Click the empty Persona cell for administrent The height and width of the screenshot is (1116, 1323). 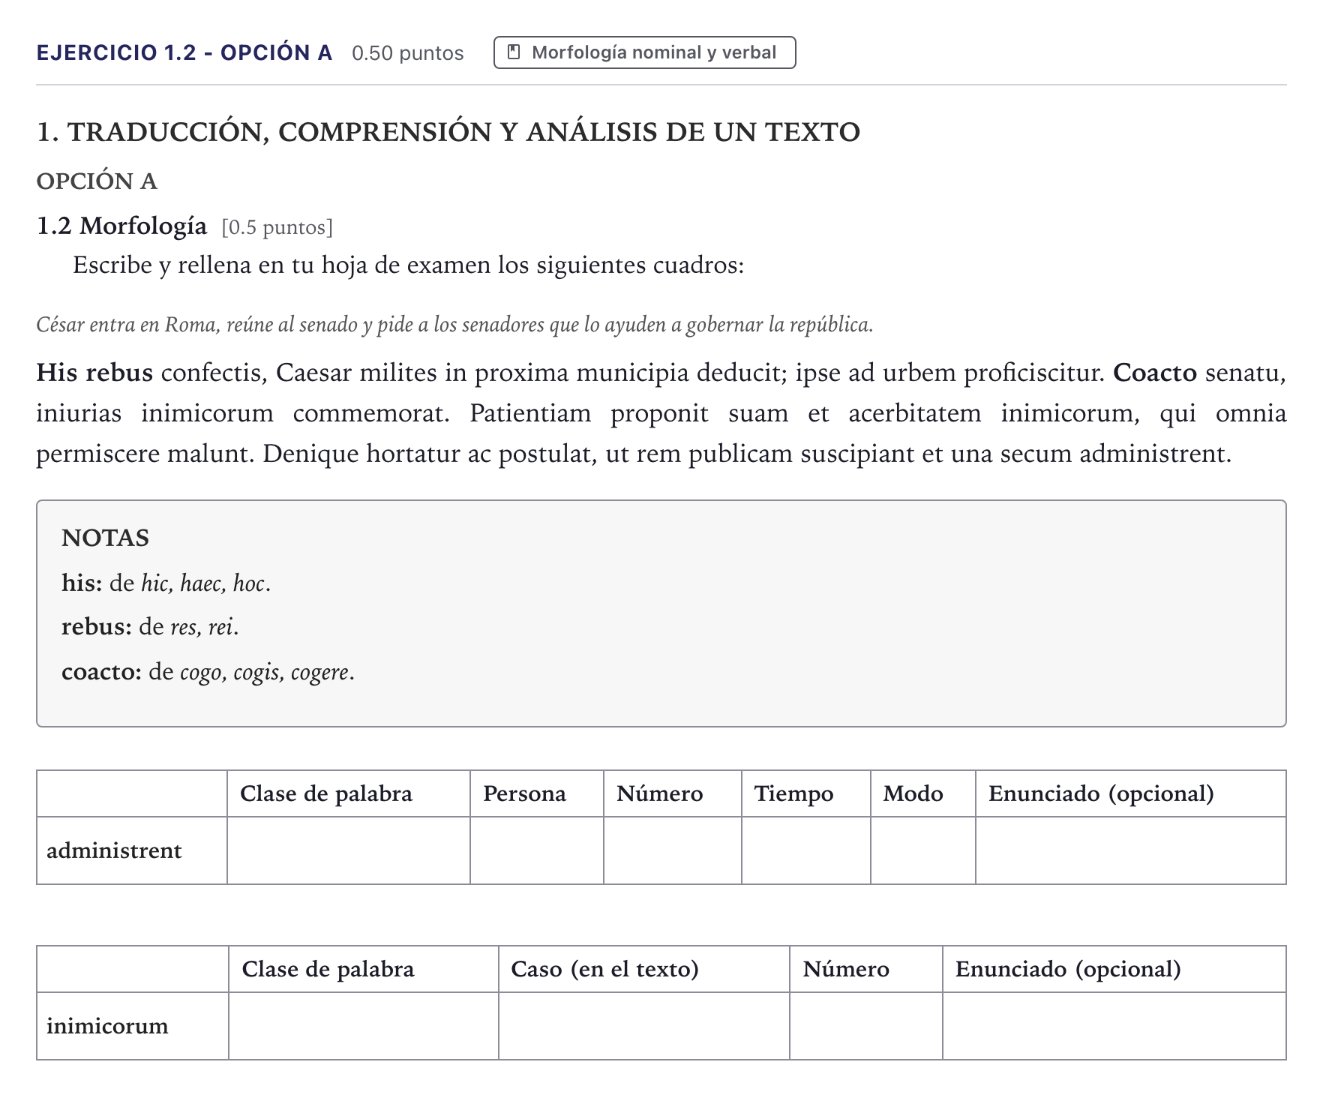tap(537, 850)
